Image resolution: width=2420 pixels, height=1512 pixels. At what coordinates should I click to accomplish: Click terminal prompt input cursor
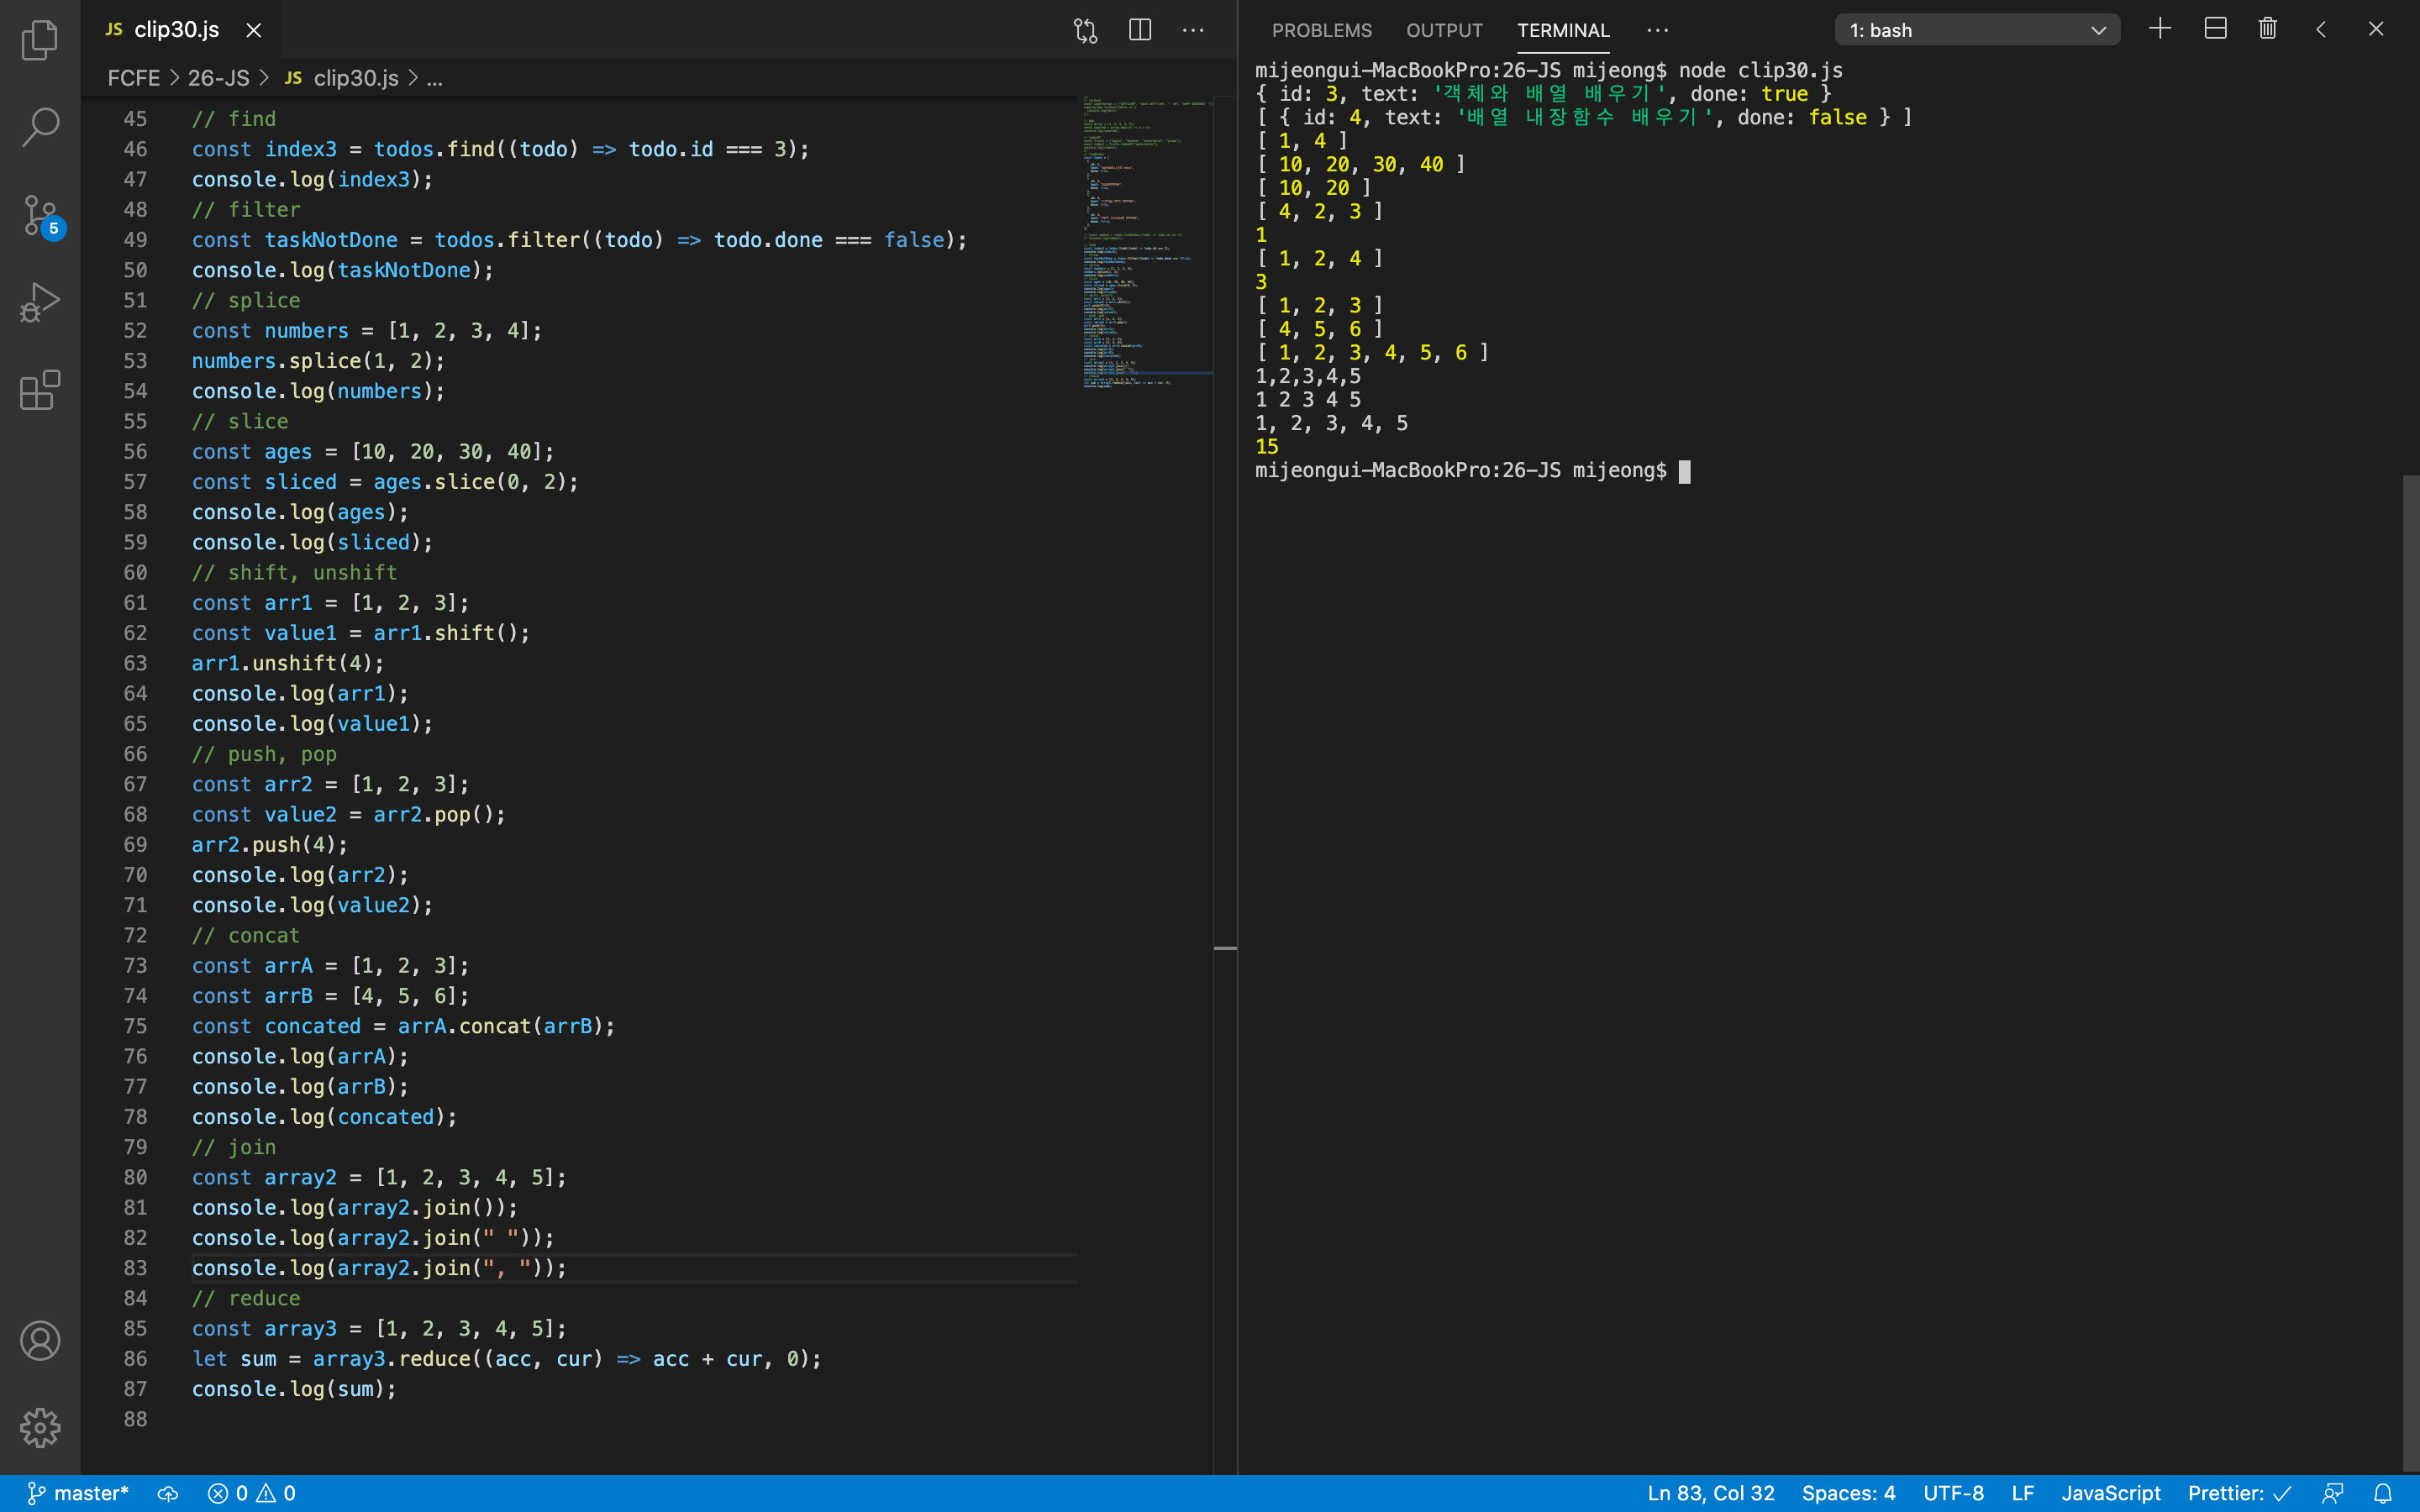(1684, 471)
